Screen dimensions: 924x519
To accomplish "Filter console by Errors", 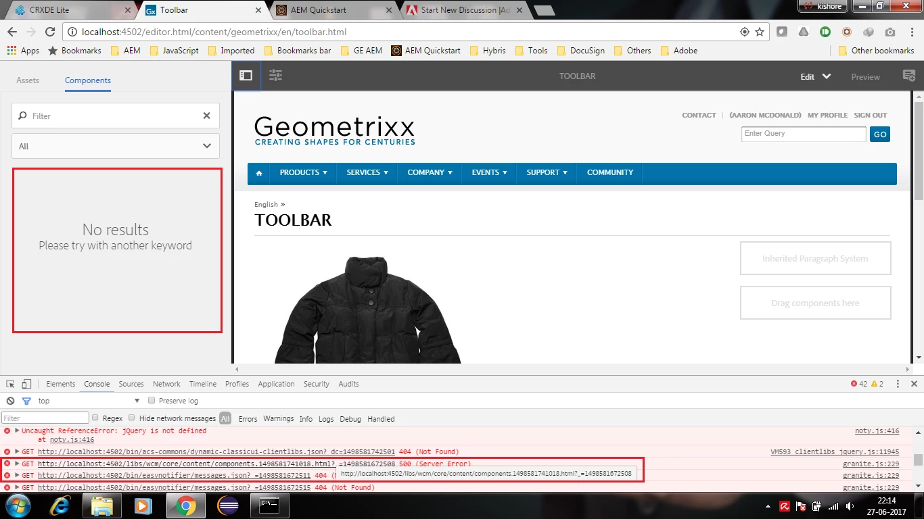I will (248, 419).
